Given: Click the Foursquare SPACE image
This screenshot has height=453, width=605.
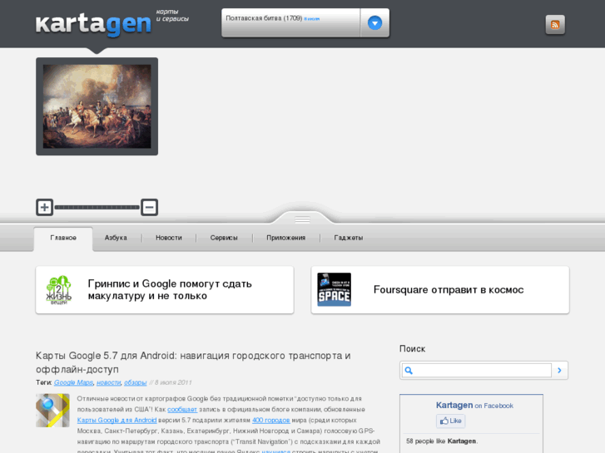Looking at the screenshot, I should point(335,289).
